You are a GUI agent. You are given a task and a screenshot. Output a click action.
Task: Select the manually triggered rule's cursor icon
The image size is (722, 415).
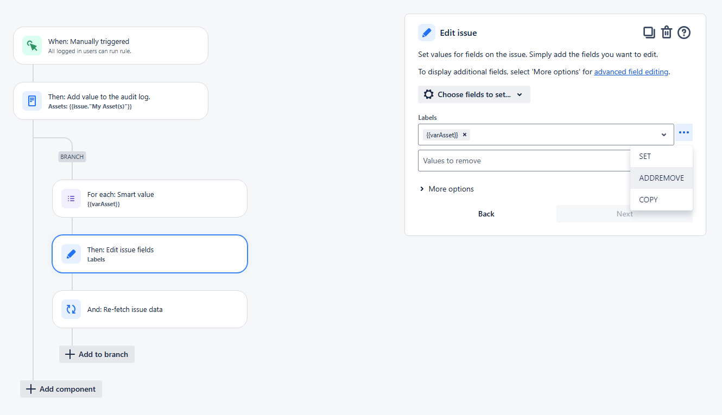(32, 46)
